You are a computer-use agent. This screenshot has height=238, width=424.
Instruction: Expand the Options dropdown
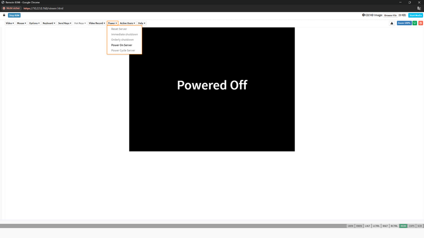coord(34,23)
